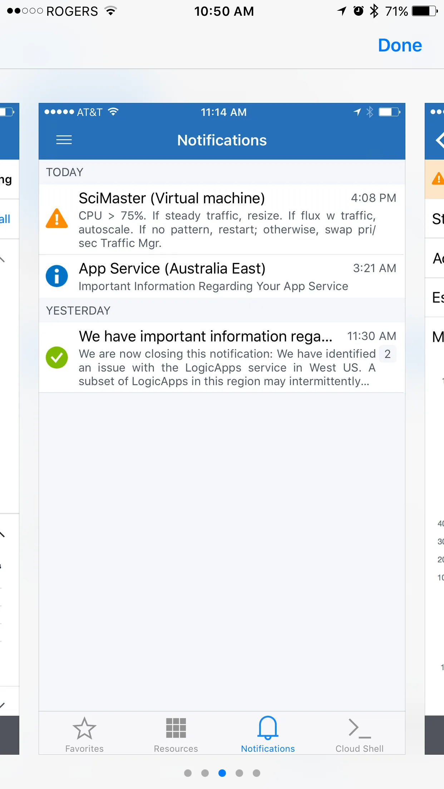
Task: Jump to the fifth page dot
Action: [256, 773]
